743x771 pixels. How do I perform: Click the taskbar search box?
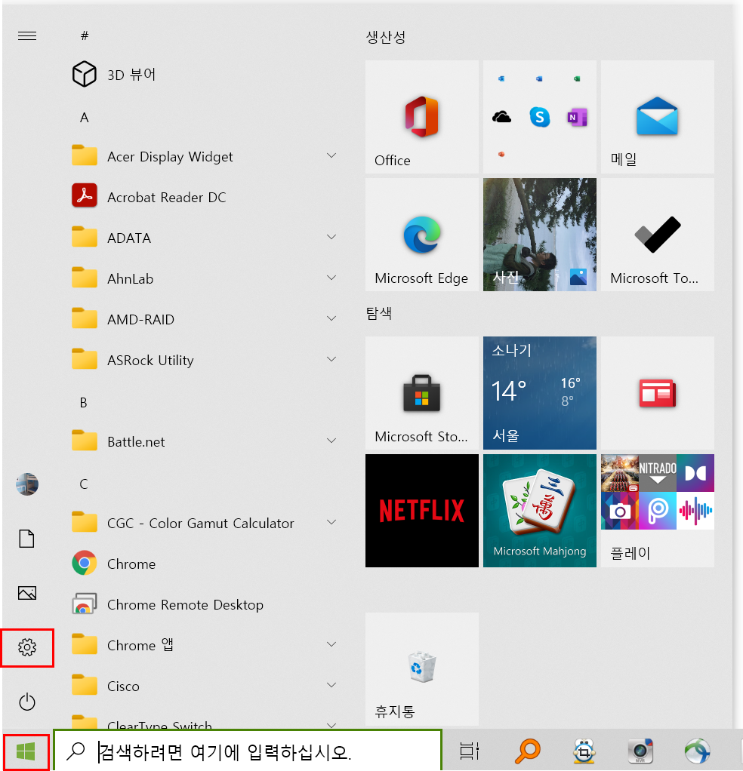[248, 751]
